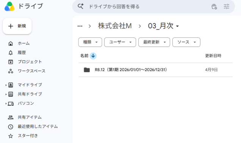Click the 共有ドライブ people-drive icon

pos(11,94)
